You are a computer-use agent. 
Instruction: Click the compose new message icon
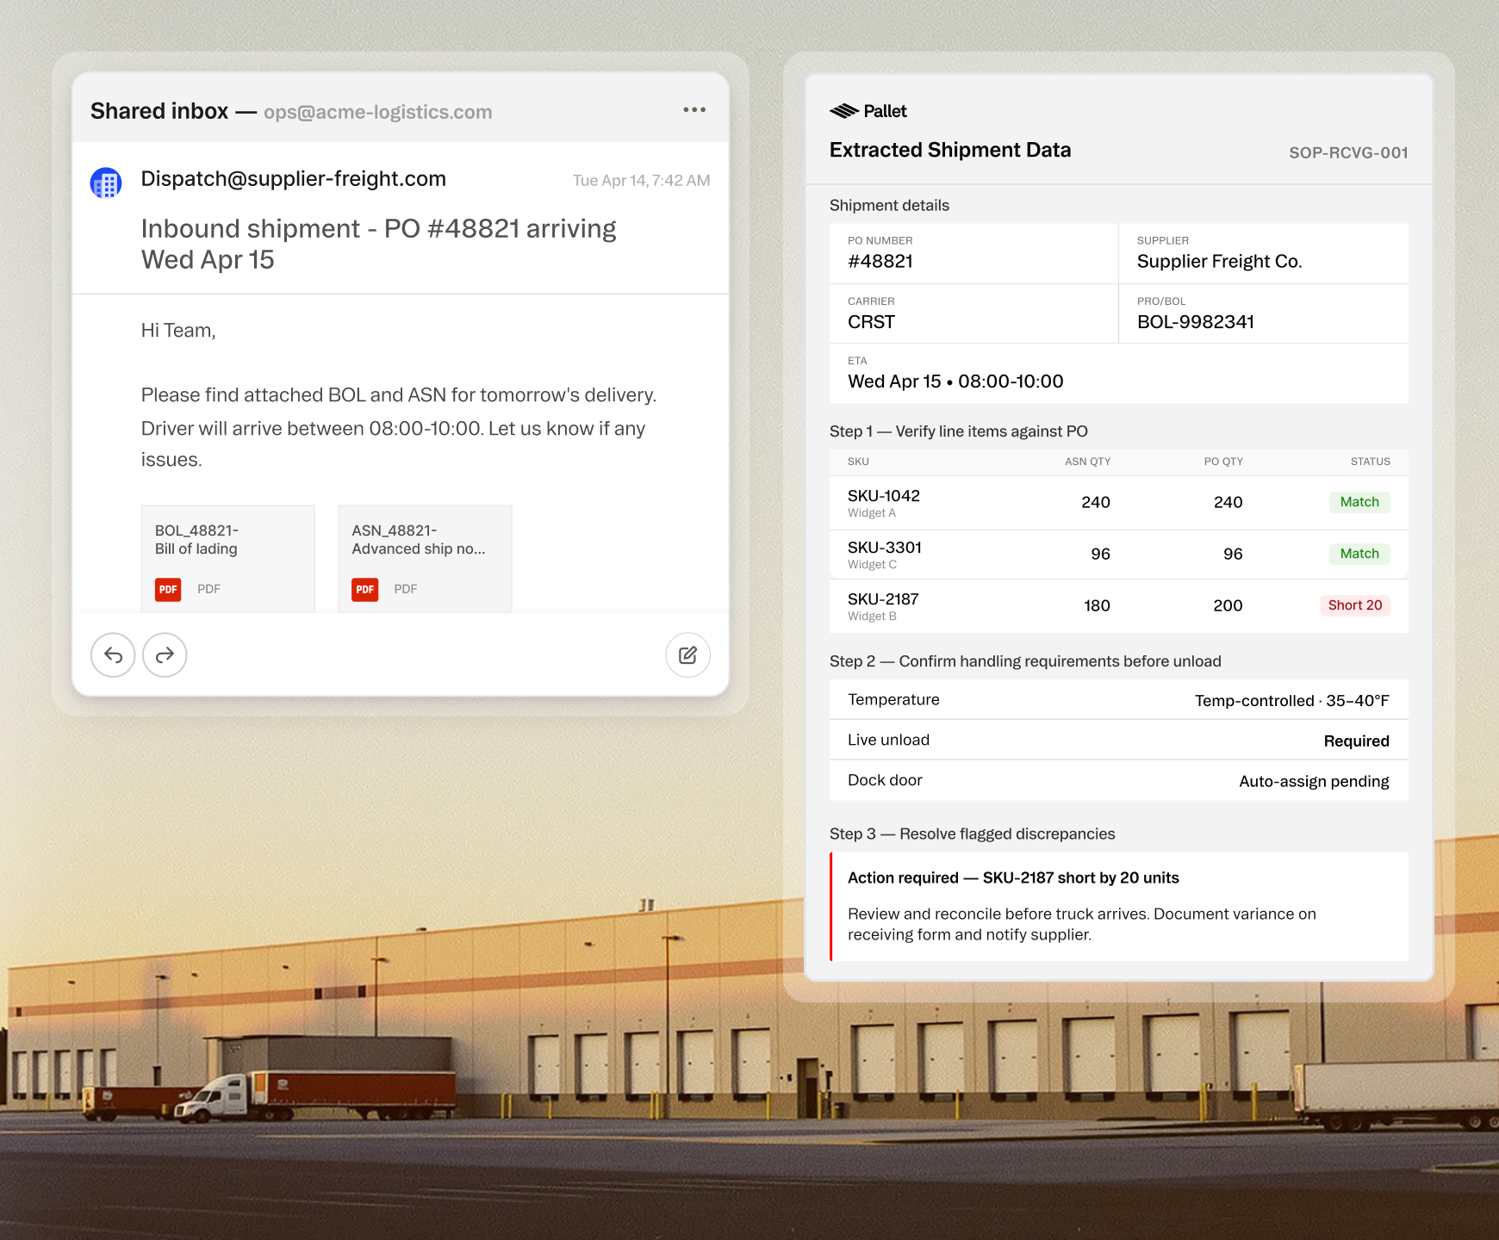[687, 655]
